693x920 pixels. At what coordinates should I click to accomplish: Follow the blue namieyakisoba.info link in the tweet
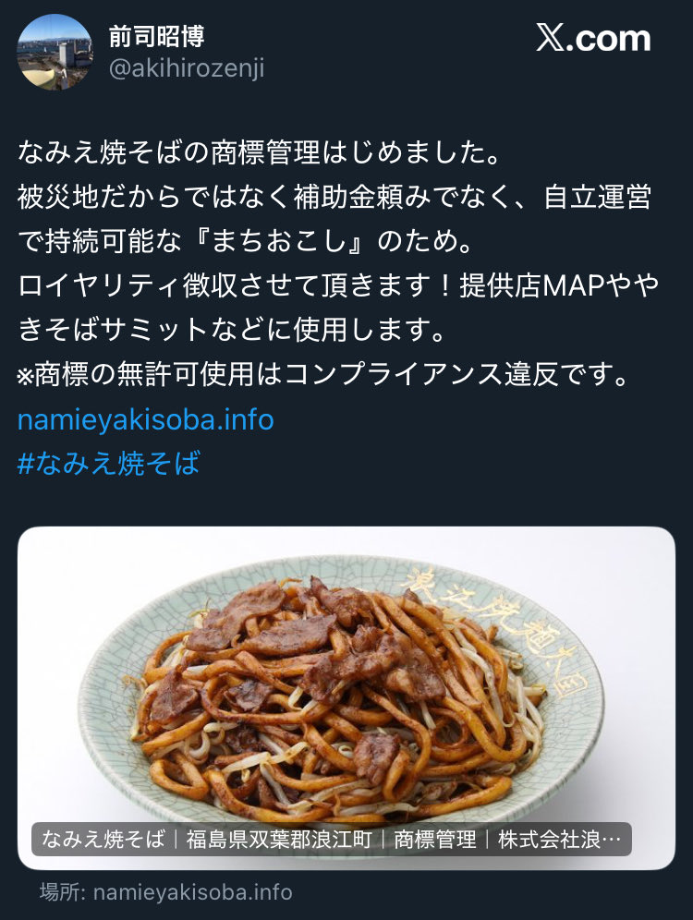(x=145, y=419)
